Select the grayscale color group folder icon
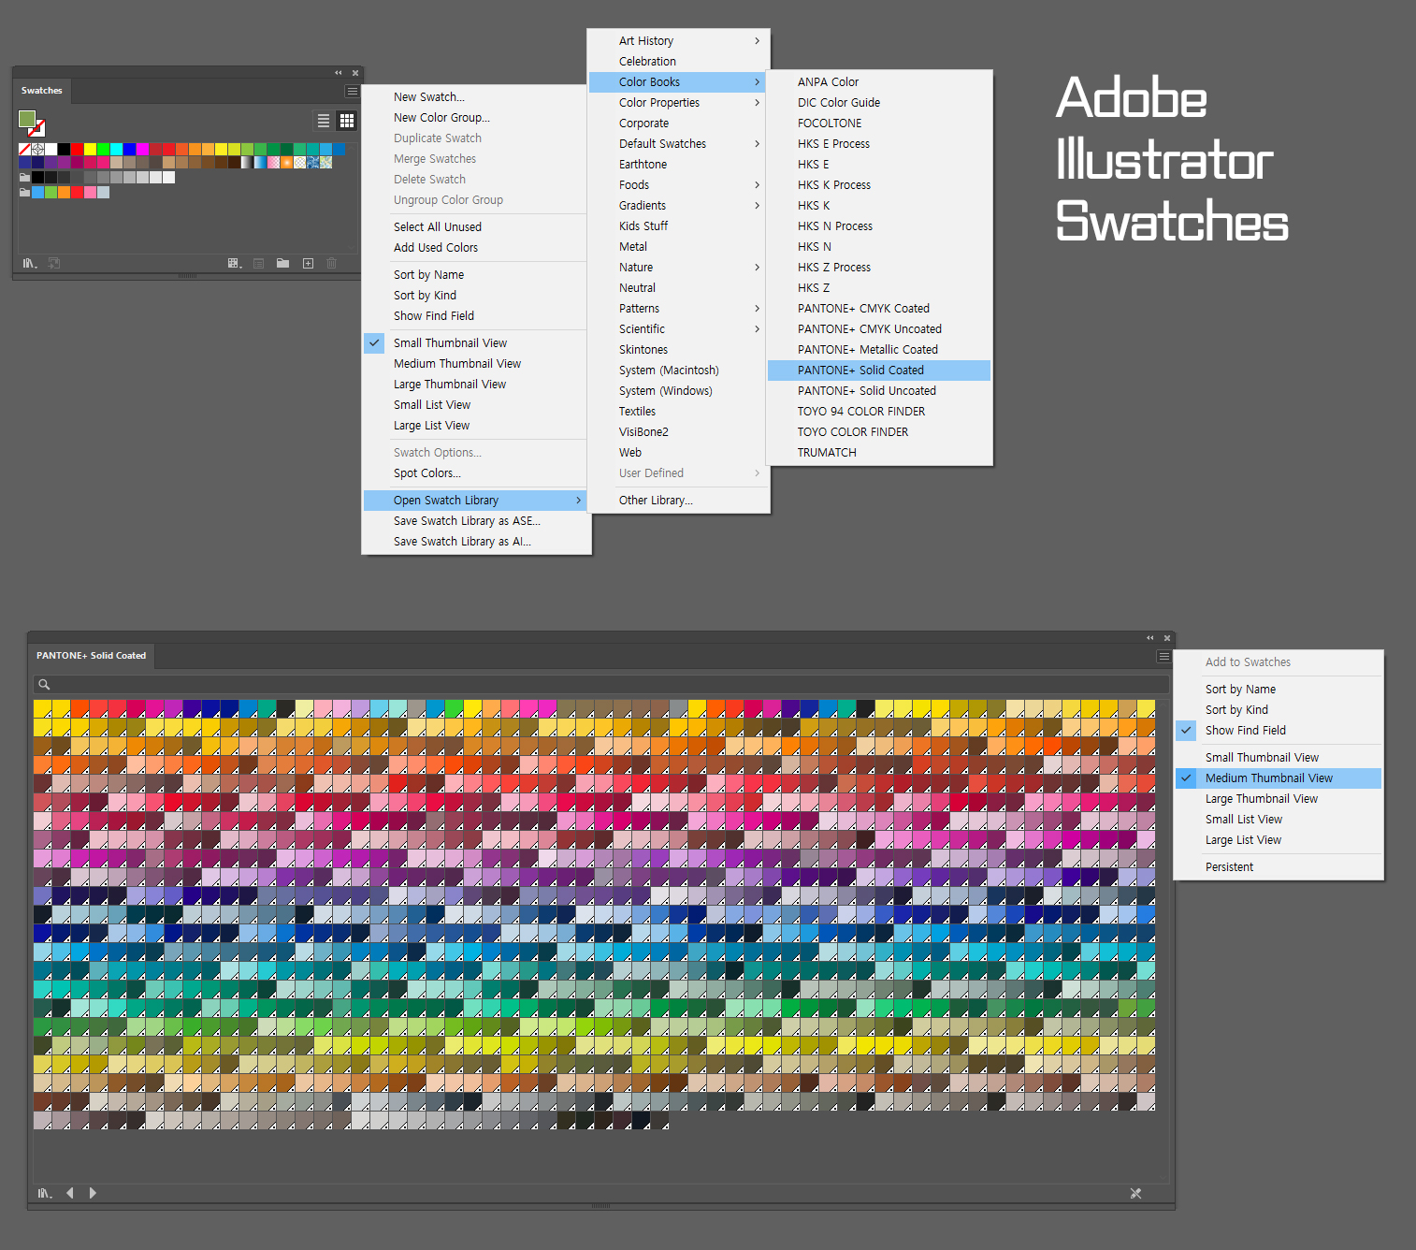The width and height of the screenshot is (1416, 1250). pyautogui.click(x=24, y=178)
